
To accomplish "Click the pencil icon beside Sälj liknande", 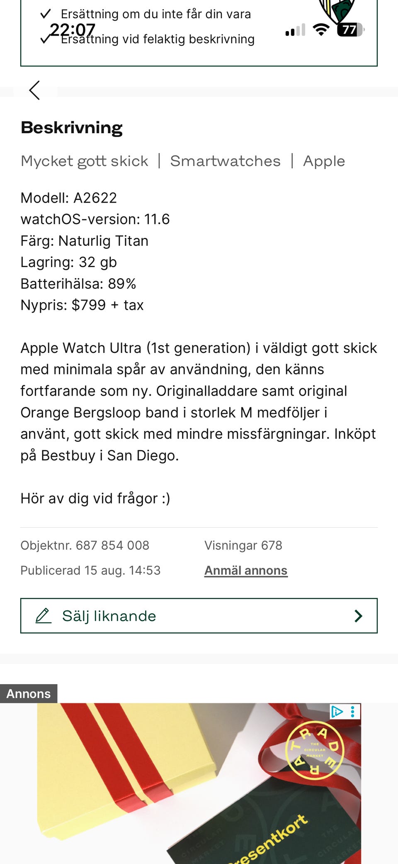I will [x=43, y=616].
